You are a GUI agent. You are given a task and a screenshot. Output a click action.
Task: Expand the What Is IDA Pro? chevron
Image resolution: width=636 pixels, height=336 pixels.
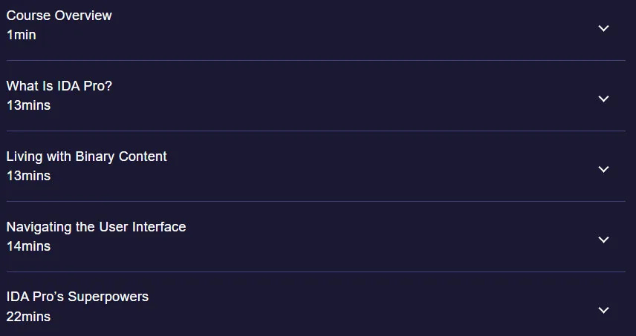click(603, 99)
